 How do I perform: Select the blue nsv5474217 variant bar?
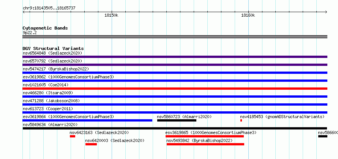[x=175, y=73]
